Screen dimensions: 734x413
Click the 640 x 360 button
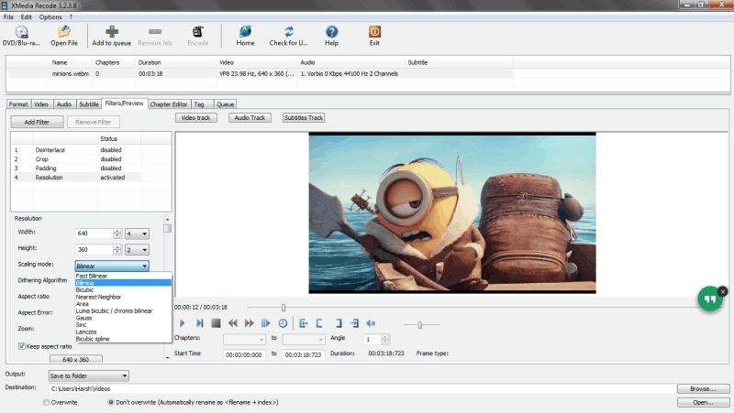point(76,359)
